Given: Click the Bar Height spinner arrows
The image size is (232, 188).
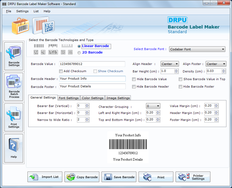Looking at the screenshot, I should click(176, 71).
